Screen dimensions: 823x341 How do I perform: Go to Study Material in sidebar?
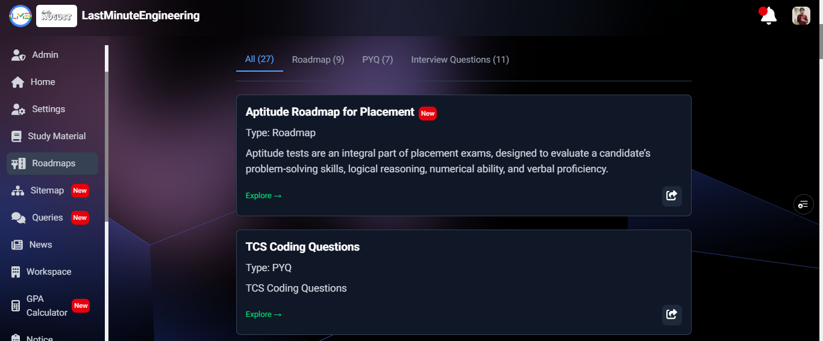pos(56,136)
